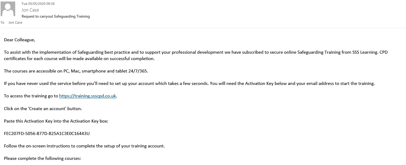Viewport: 406px width, 165px height.
Task: Click the Activation Key code FEC207FD text
Action: point(47,133)
